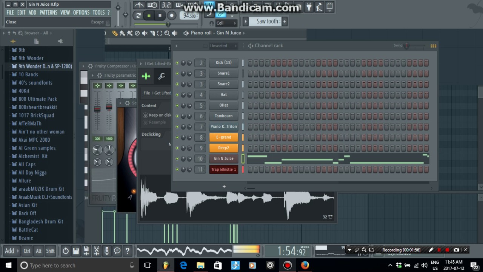Open the PATTERNS menu
483x272 pixels.
click(x=48, y=12)
